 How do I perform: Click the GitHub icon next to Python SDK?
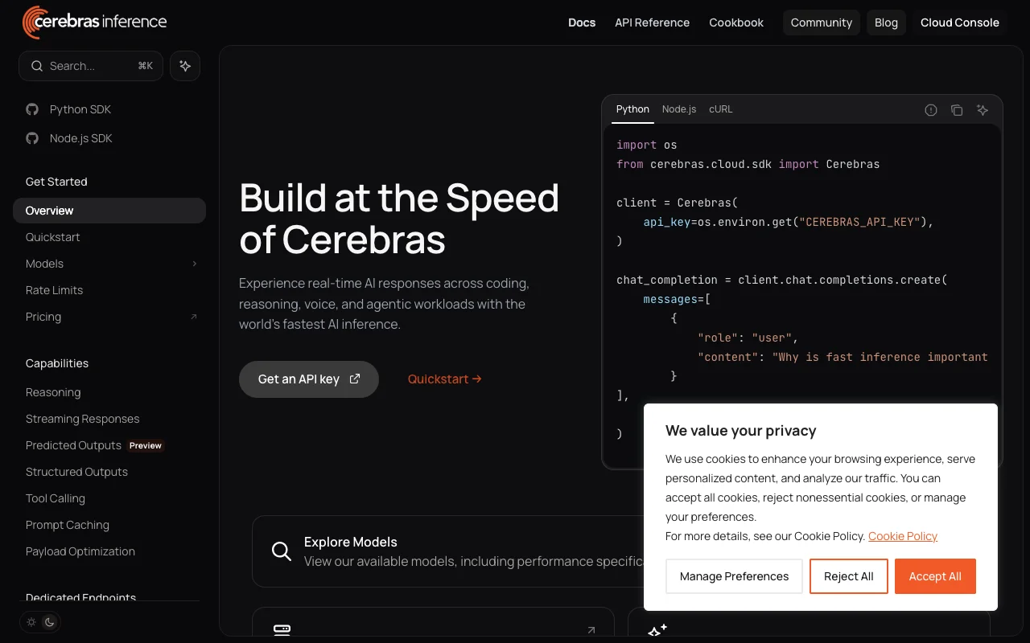[x=32, y=109]
